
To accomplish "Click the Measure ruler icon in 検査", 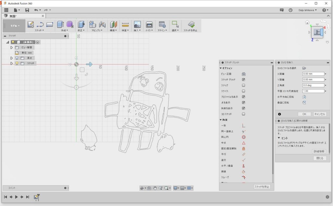I will click(125, 25).
